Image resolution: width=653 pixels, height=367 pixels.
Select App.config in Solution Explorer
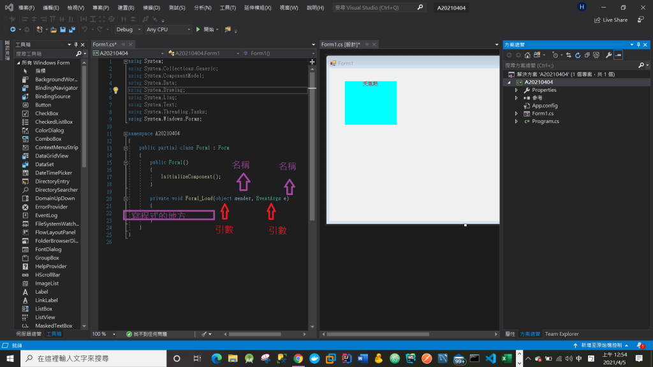[x=545, y=106]
